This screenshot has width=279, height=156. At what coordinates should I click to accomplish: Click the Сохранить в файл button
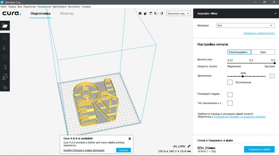259,149
